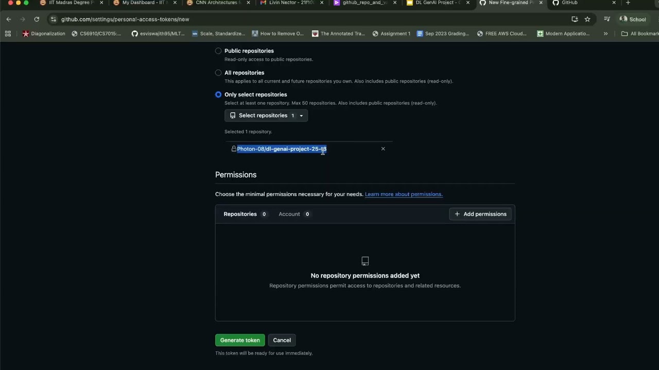Switch to the github_repo_and_vi tab
This screenshot has height=370, width=659.
365,3
